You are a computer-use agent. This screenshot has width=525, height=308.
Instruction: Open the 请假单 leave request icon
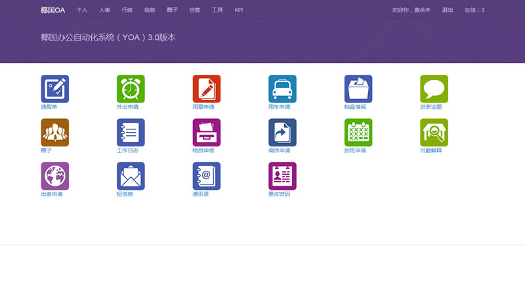tap(54, 89)
